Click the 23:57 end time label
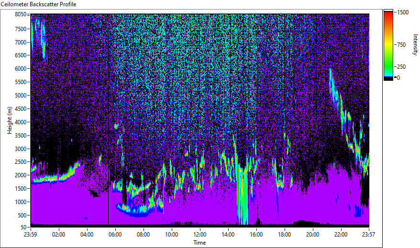Image resolution: width=420 pixels, height=248 pixels. 369,235
